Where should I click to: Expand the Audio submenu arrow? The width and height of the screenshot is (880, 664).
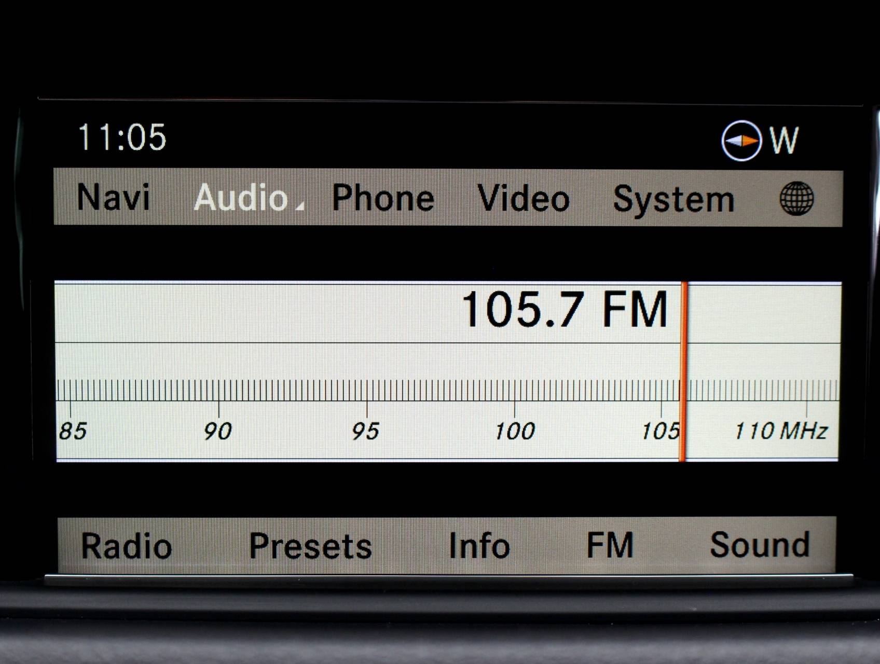pos(299,206)
